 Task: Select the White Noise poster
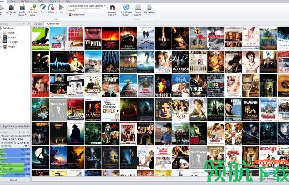coord(58,62)
